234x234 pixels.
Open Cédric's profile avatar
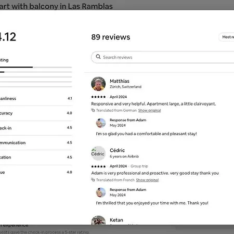(98, 153)
